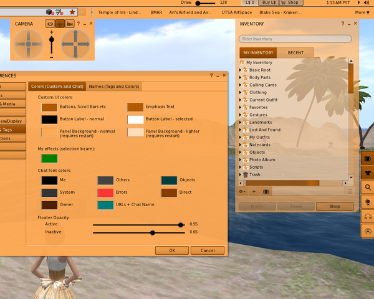Expand the Clothing folder
Image resolution: width=374 pixels, height=299 pixels.
point(241,92)
